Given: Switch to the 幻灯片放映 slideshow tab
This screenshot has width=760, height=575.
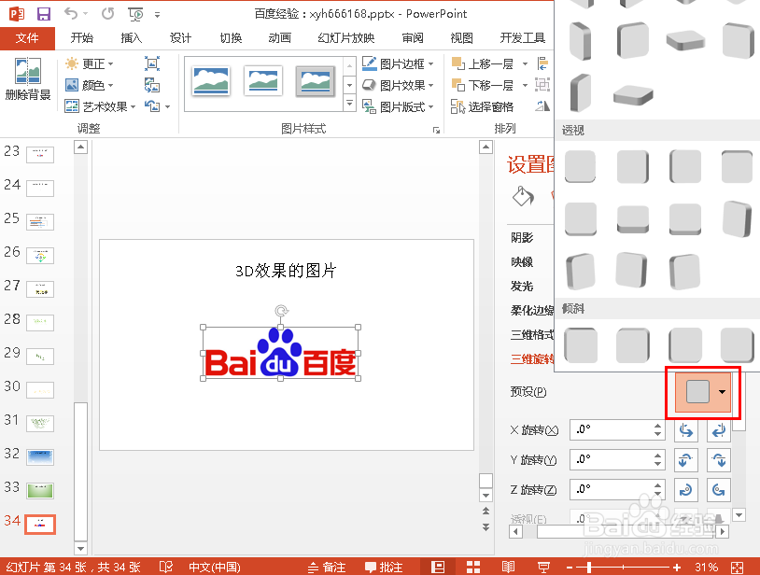Looking at the screenshot, I should click(346, 37).
